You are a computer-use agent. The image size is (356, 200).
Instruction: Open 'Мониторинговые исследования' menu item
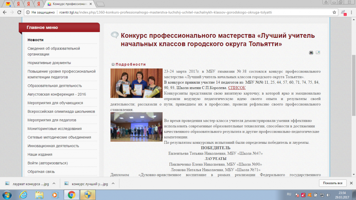(54, 128)
